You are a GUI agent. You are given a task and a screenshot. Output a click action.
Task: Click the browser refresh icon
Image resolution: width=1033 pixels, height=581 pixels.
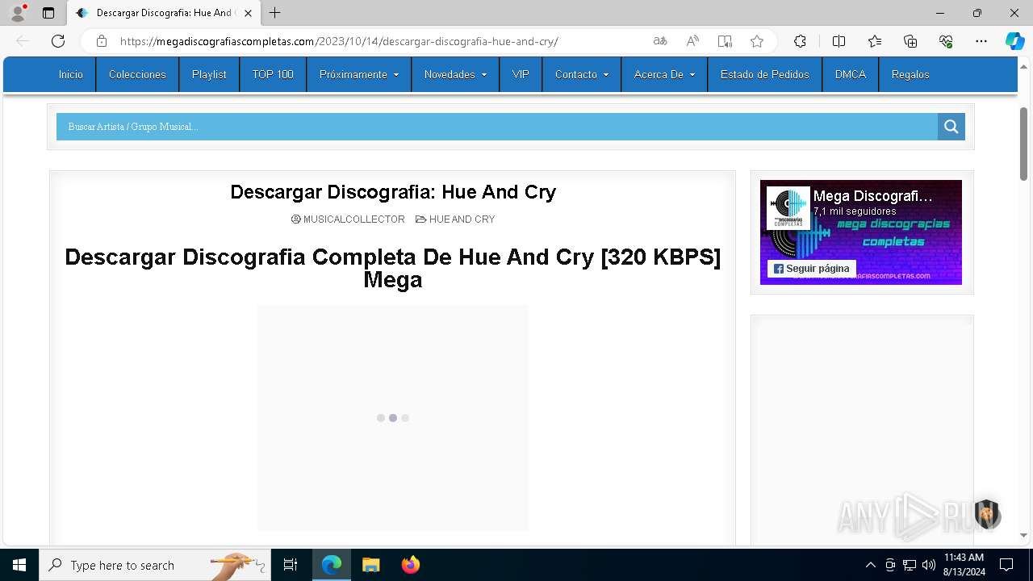point(58,41)
